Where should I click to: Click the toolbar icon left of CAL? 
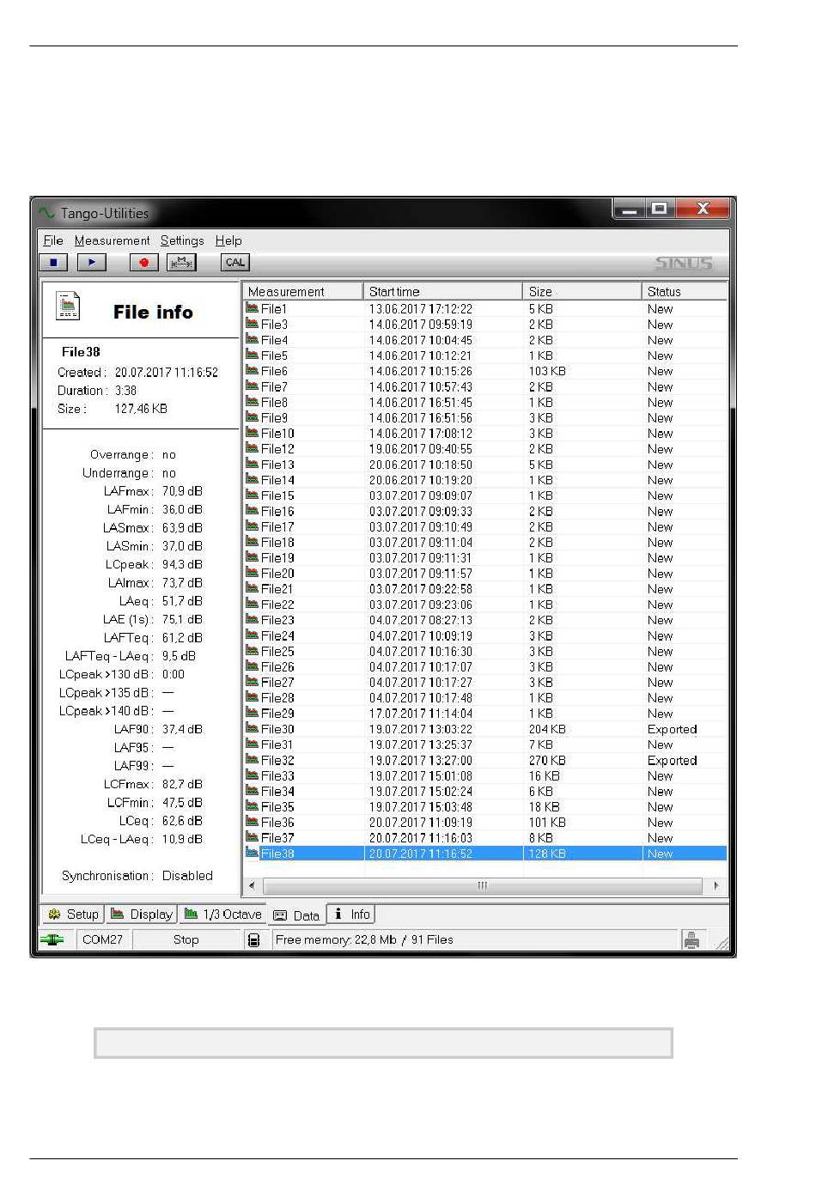point(182,263)
